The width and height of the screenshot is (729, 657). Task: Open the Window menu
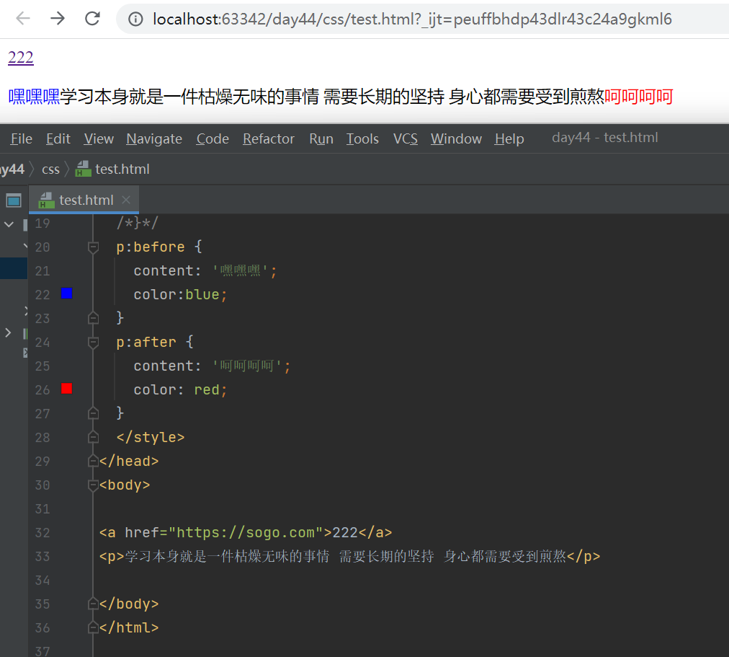coord(456,138)
